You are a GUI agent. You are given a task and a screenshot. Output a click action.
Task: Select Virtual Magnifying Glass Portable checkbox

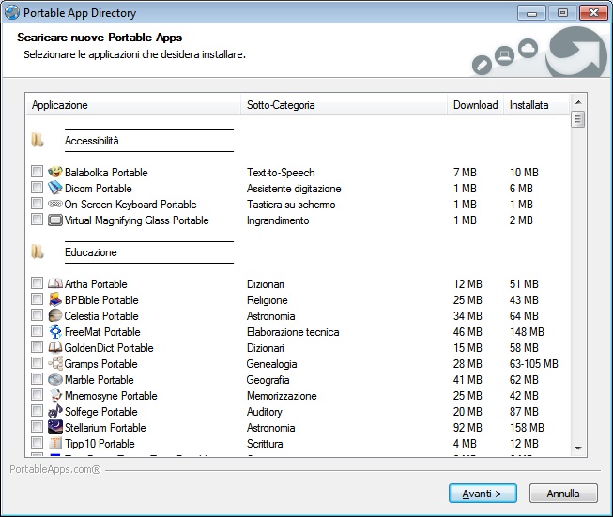coord(38,219)
